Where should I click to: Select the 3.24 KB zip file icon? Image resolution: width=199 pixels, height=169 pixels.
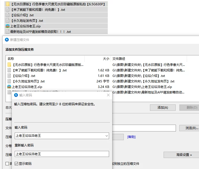[x=9, y=87]
